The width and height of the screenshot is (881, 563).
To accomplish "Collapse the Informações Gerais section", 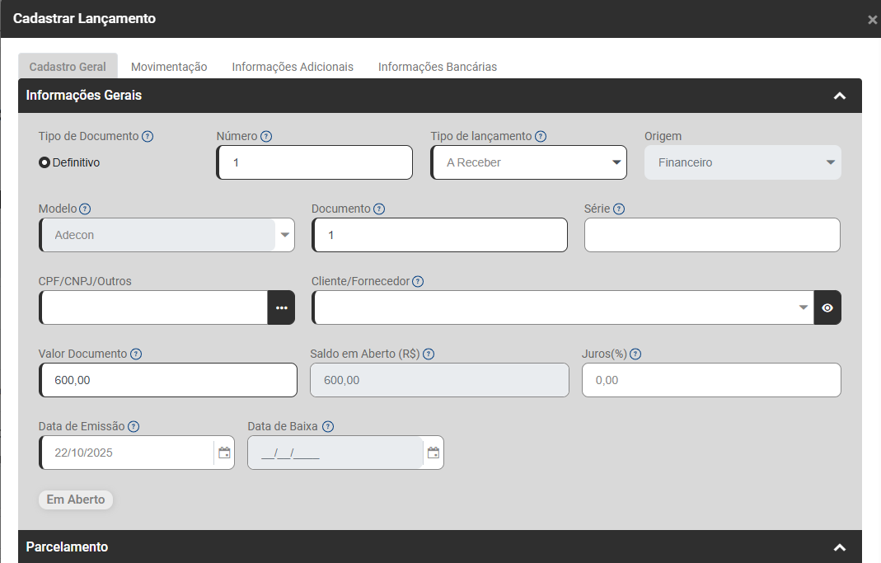I will [x=839, y=96].
